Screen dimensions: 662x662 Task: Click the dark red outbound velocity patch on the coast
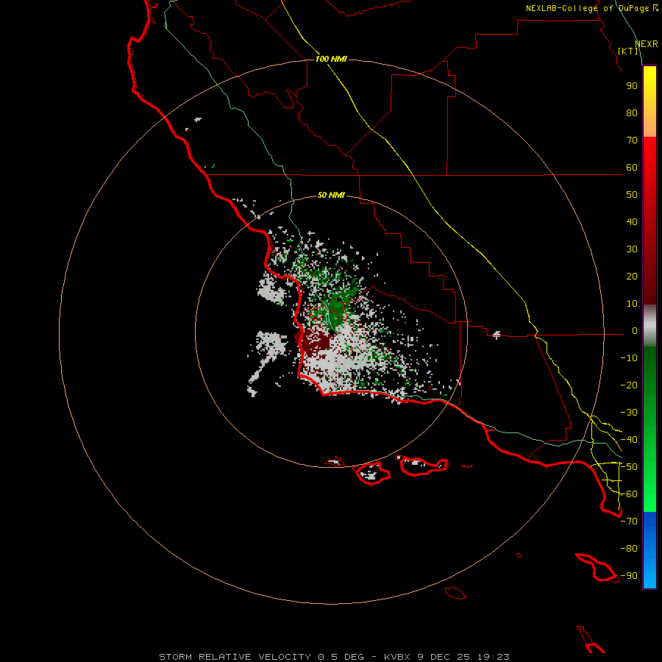[315, 343]
